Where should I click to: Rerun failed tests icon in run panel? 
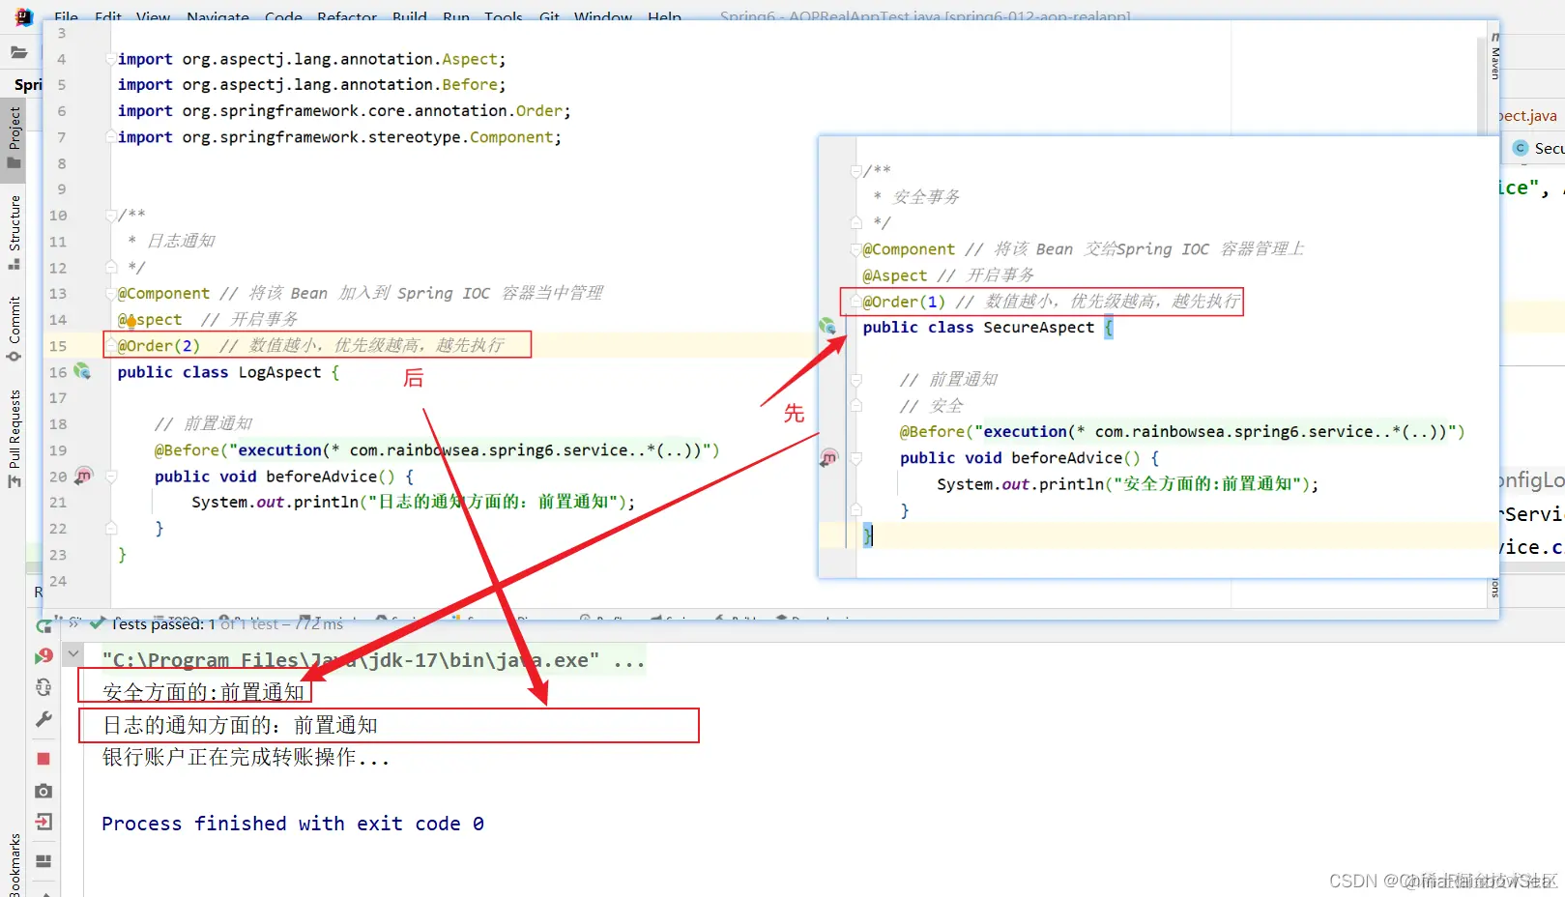(x=43, y=655)
